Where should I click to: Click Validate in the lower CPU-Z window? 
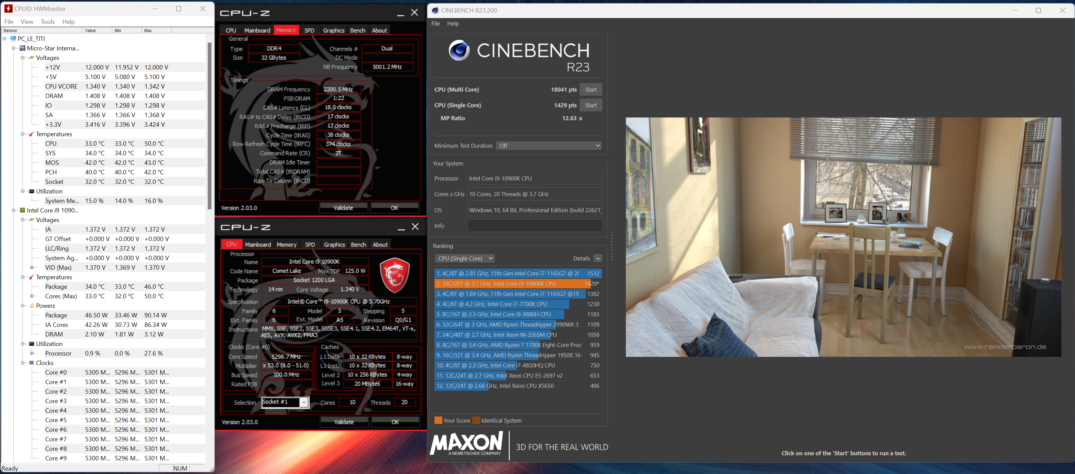click(344, 422)
